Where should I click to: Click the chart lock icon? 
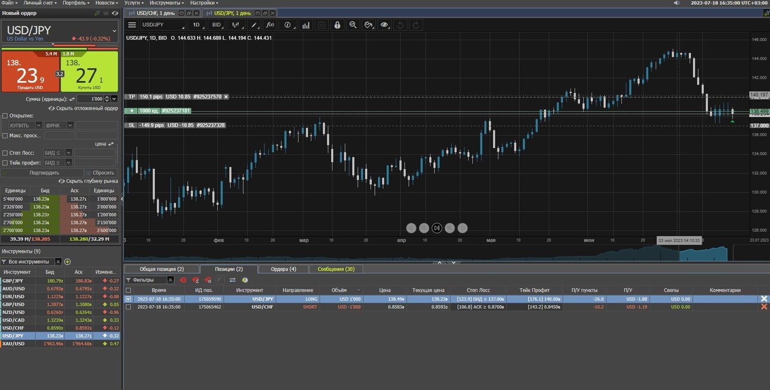click(x=337, y=25)
